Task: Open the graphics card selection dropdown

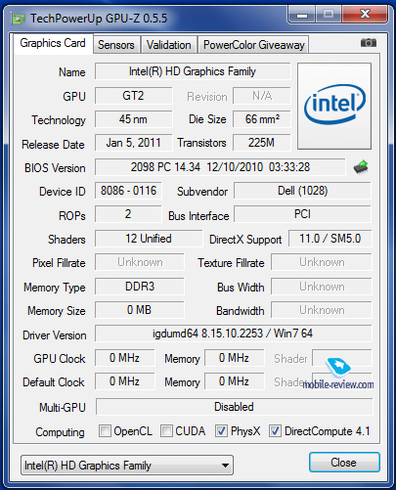Action: point(127,466)
